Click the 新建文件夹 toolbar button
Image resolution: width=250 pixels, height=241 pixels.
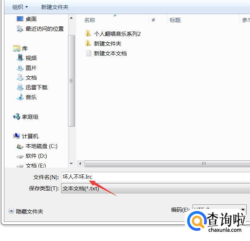coord(55,7)
